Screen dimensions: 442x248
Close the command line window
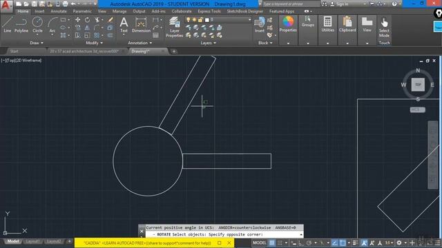point(142,231)
